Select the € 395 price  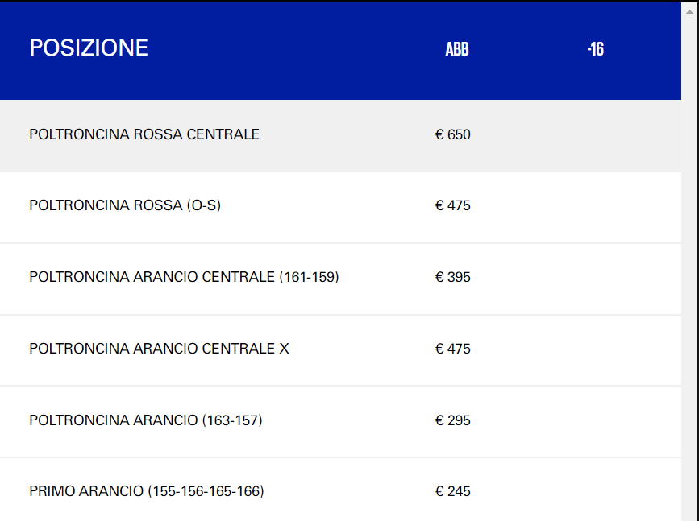[x=453, y=277]
